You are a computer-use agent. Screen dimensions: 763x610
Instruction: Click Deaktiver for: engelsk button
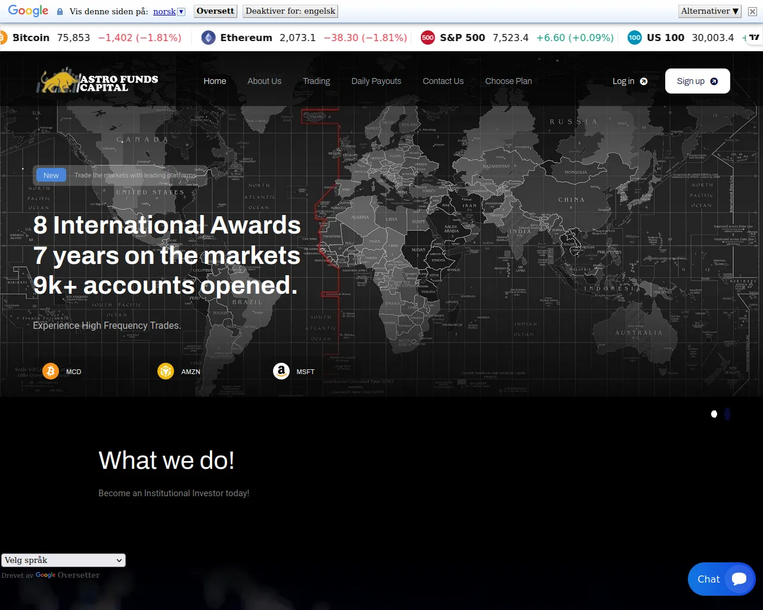click(290, 11)
